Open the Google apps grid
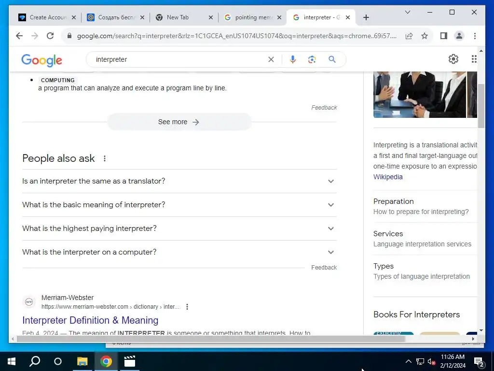The height and width of the screenshot is (371, 494). [x=474, y=59]
